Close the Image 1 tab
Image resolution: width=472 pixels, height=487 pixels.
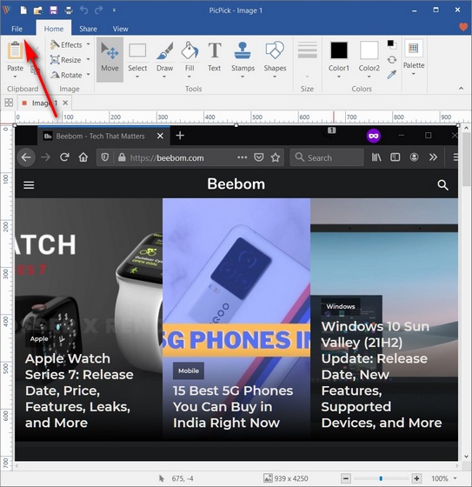click(65, 103)
